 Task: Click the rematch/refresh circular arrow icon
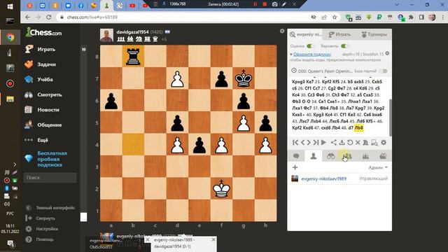coord(350,142)
